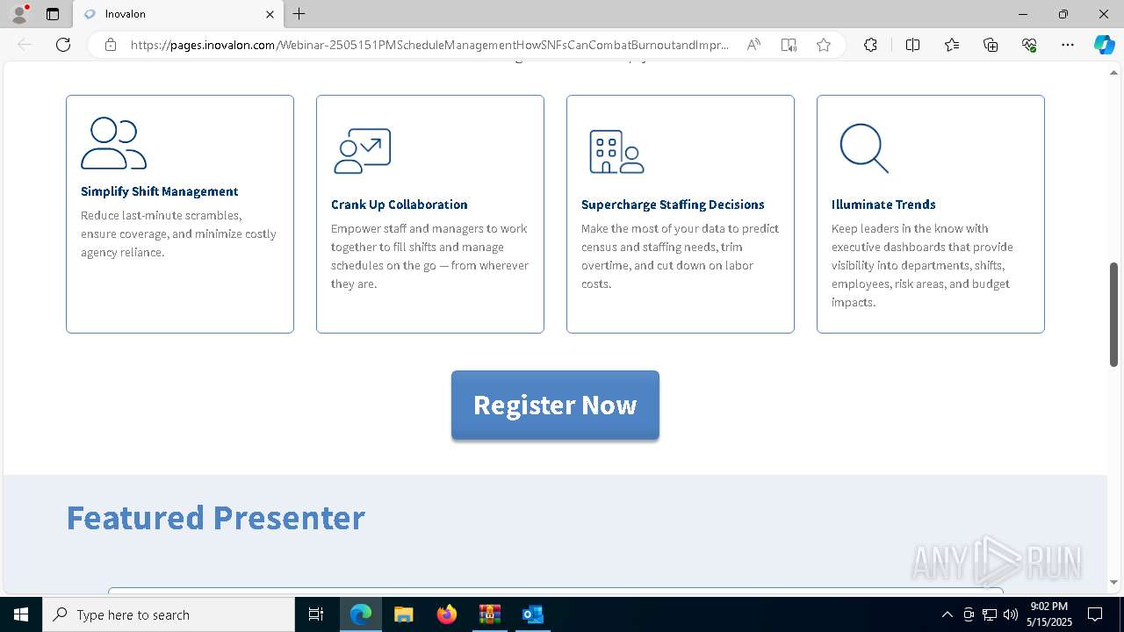Open Edge Settings and more menu

pos(1068,45)
